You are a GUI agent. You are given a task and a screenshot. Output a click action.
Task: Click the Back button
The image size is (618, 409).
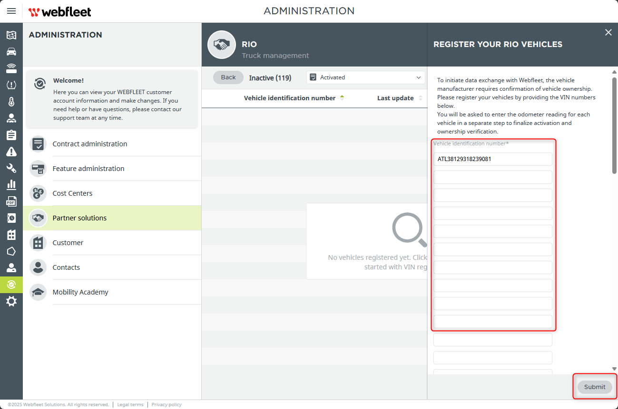228,77
